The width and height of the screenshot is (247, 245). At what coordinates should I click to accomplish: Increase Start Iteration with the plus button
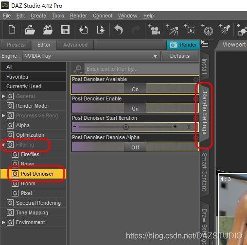click(175, 127)
